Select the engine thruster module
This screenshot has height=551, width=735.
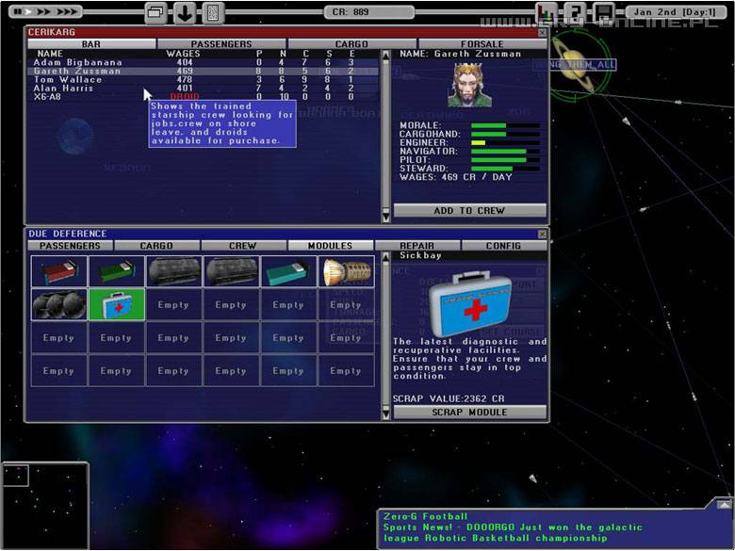coord(347,271)
